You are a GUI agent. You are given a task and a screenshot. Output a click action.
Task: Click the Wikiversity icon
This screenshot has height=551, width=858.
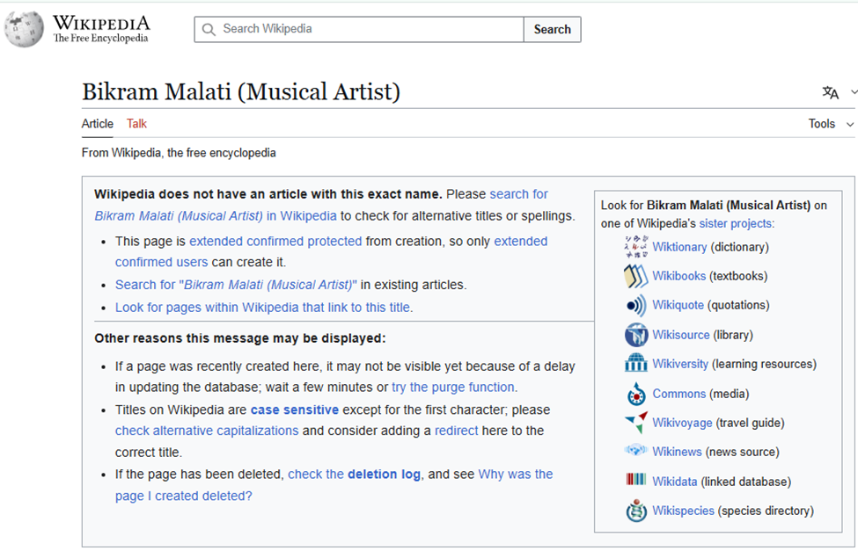click(x=635, y=364)
